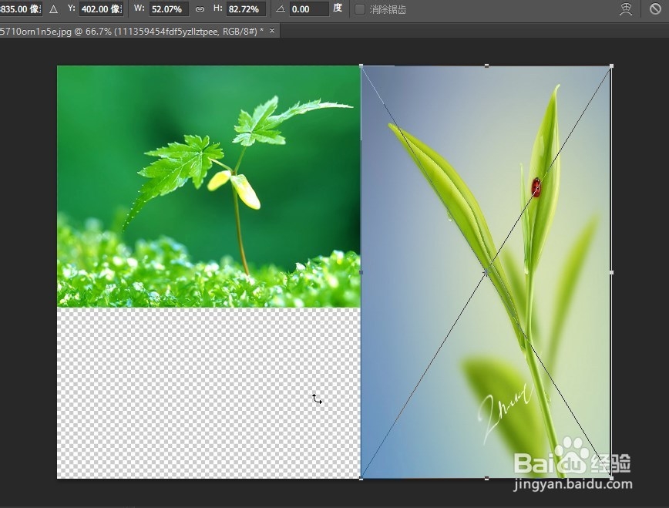Image resolution: width=669 pixels, height=508 pixels.
Task: Click the H: label in options bar
Action: (x=217, y=8)
